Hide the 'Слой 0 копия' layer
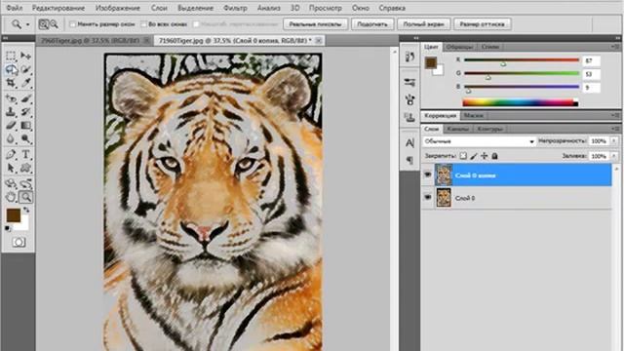Viewport: 624px width, 351px height. point(428,175)
